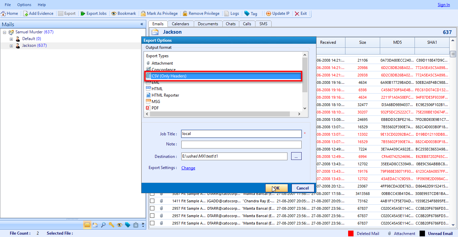Click the red Deleted Mail legend swatch

(x=351, y=234)
